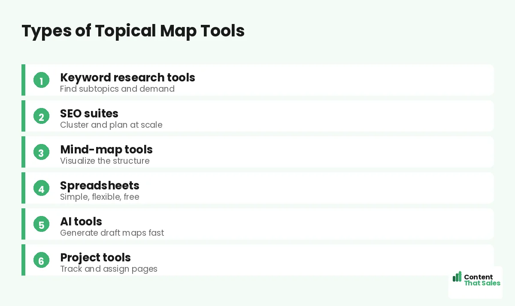Click the number 2 green circle badge
This screenshot has width=515, height=306.
point(41,116)
